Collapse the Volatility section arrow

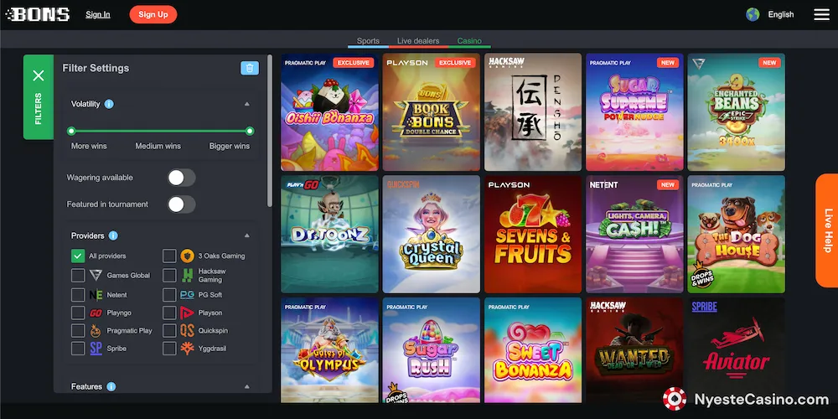point(247,104)
